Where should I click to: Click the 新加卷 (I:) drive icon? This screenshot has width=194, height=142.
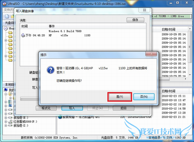(10, 126)
